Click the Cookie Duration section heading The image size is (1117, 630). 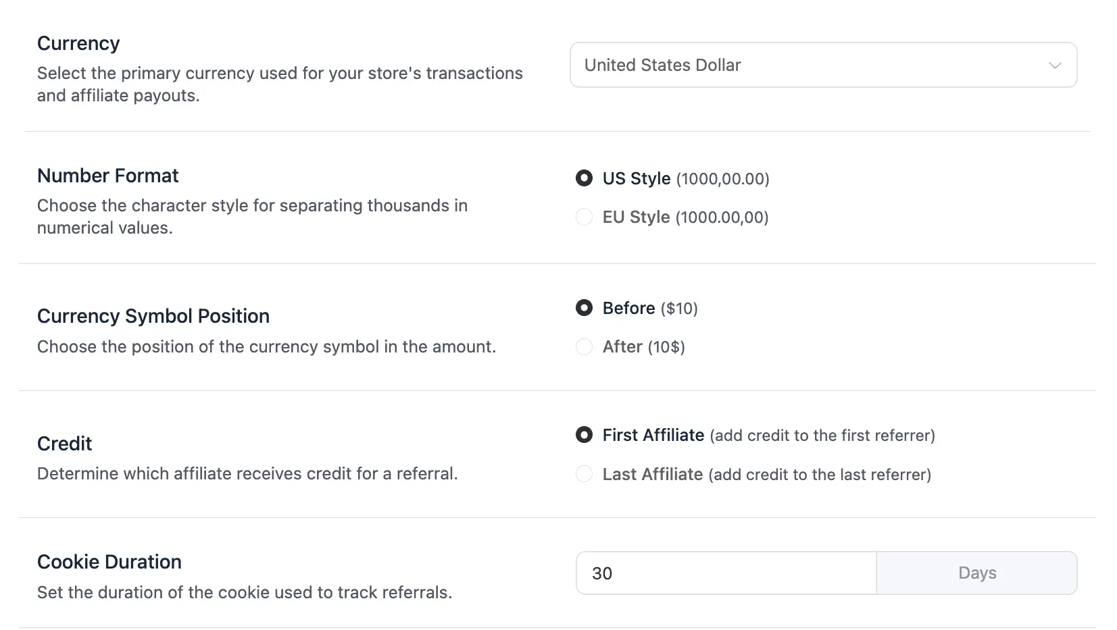pyautogui.click(x=109, y=562)
